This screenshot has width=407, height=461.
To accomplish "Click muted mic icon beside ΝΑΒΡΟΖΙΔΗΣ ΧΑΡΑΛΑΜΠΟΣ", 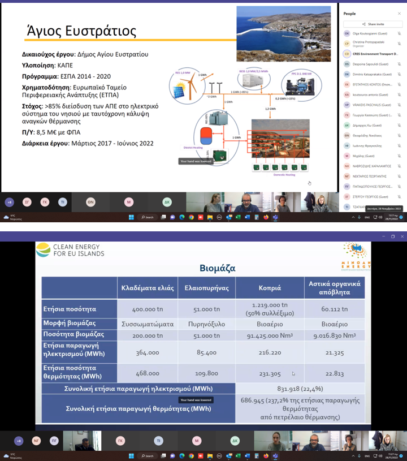I will pyautogui.click(x=399, y=166).
